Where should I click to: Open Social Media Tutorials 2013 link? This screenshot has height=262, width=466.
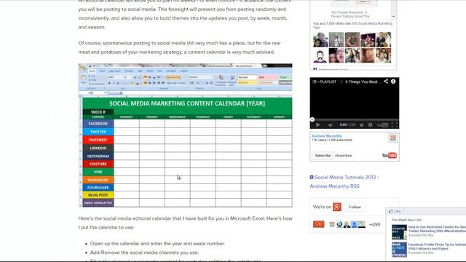coord(345,177)
